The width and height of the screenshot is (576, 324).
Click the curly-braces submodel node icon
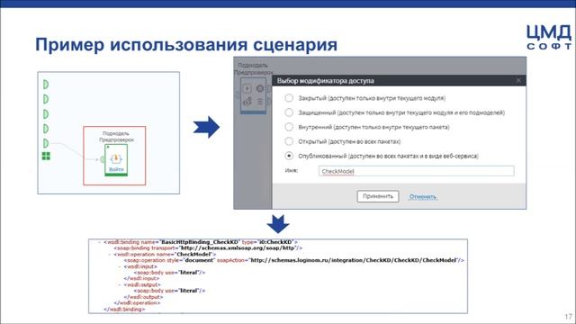pyautogui.click(x=116, y=158)
